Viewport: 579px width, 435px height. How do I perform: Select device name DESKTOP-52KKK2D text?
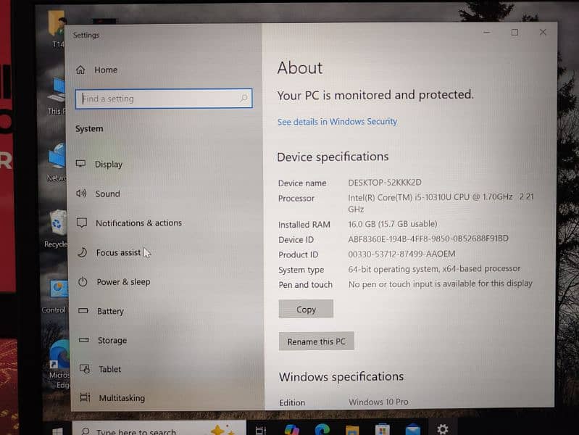[384, 182]
